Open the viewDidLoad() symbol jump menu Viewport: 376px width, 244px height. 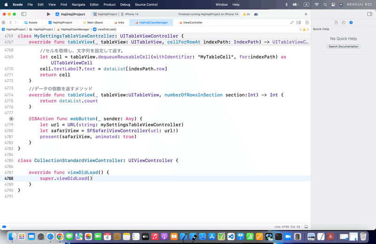[x=104, y=30]
